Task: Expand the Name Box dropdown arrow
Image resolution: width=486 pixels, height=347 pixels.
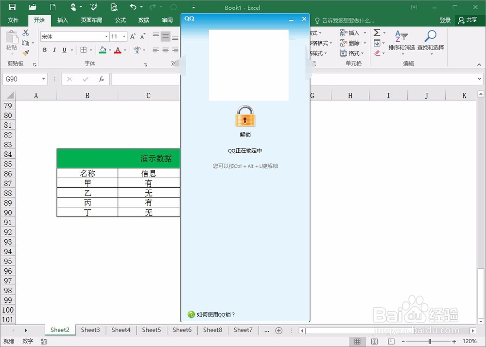Action: [x=43, y=79]
